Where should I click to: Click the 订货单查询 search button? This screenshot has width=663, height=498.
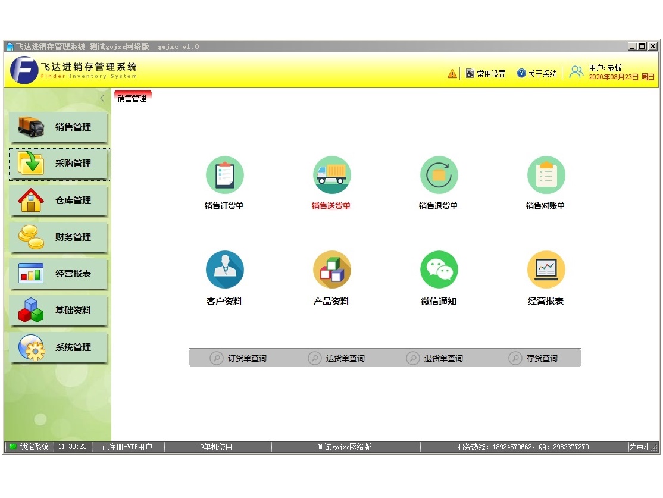[x=239, y=358]
